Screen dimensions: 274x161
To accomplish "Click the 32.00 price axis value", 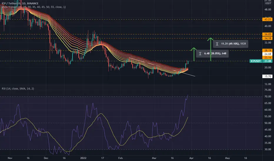I will click(268, 43).
